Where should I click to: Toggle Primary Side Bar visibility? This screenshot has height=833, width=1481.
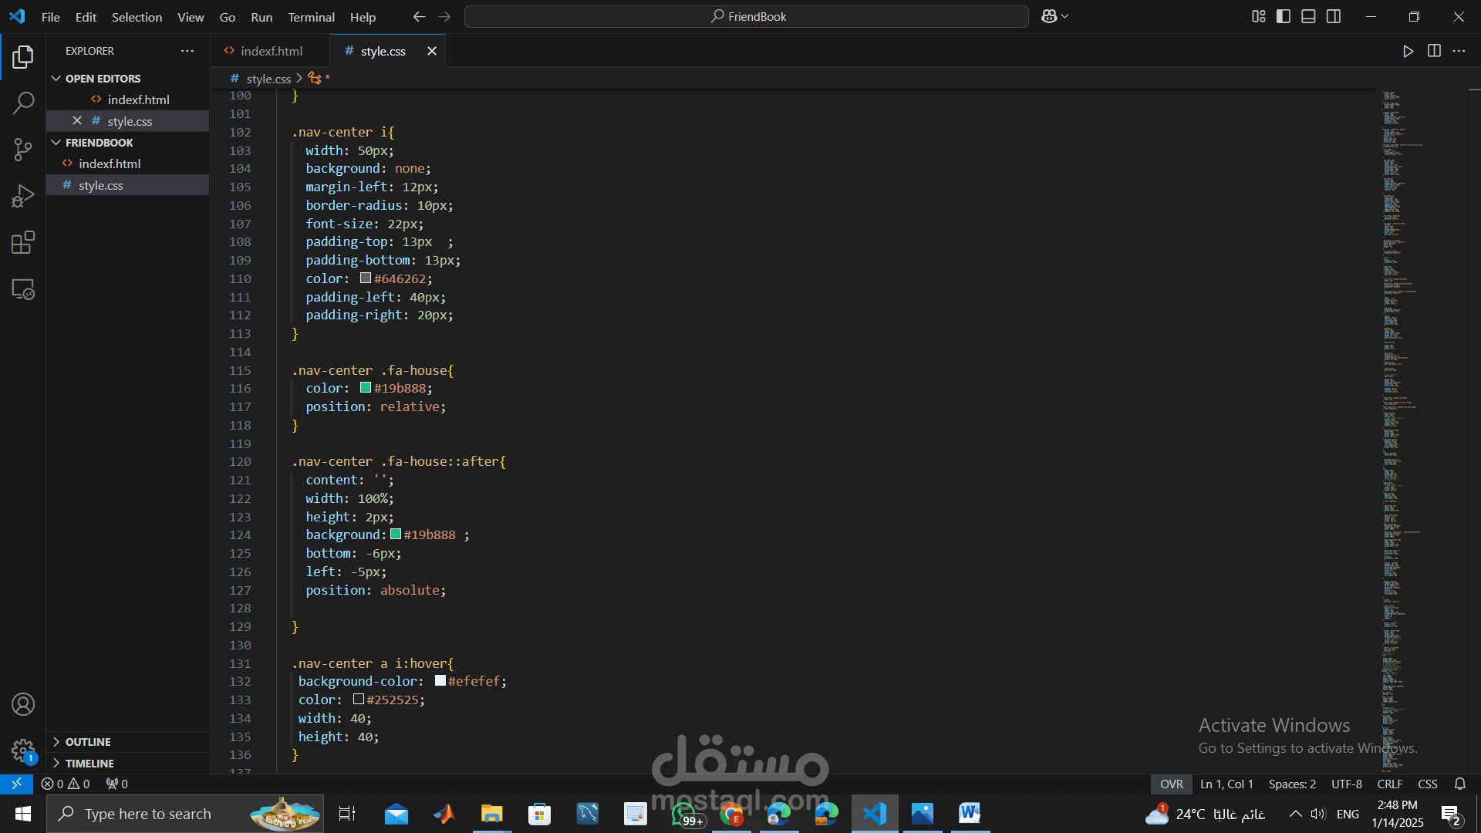[x=1284, y=16]
